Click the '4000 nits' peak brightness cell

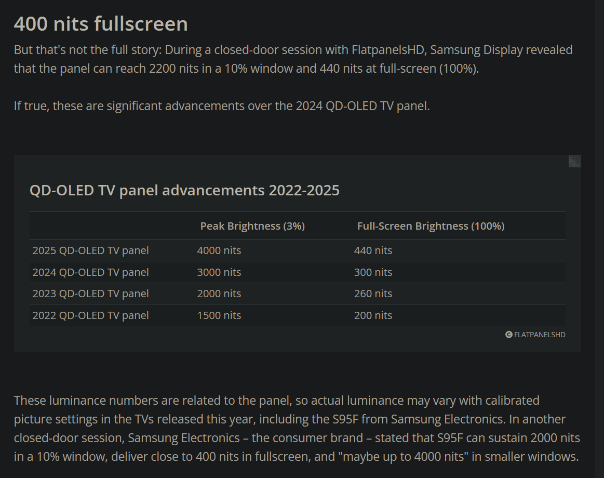[x=219, y=250]
